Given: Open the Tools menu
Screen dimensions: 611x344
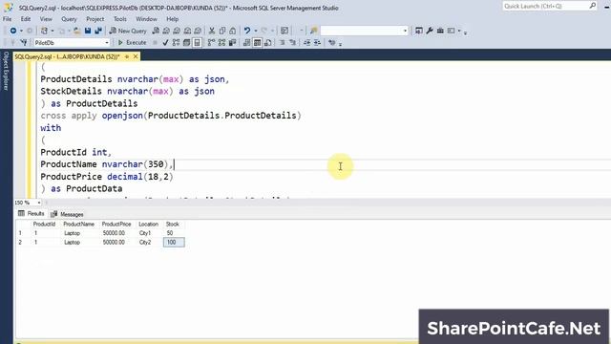Looking at the screenshot, I should pos(119,19).
